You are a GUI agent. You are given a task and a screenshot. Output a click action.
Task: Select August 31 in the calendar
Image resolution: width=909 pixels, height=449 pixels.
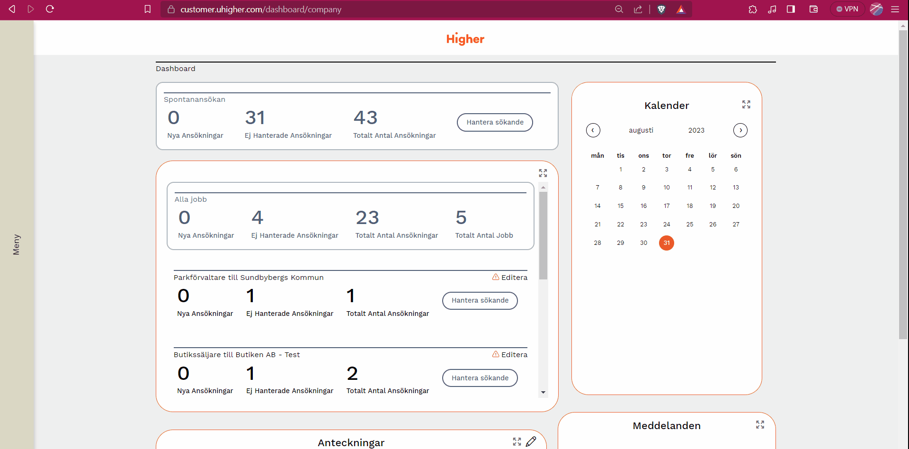pos(666,243)
